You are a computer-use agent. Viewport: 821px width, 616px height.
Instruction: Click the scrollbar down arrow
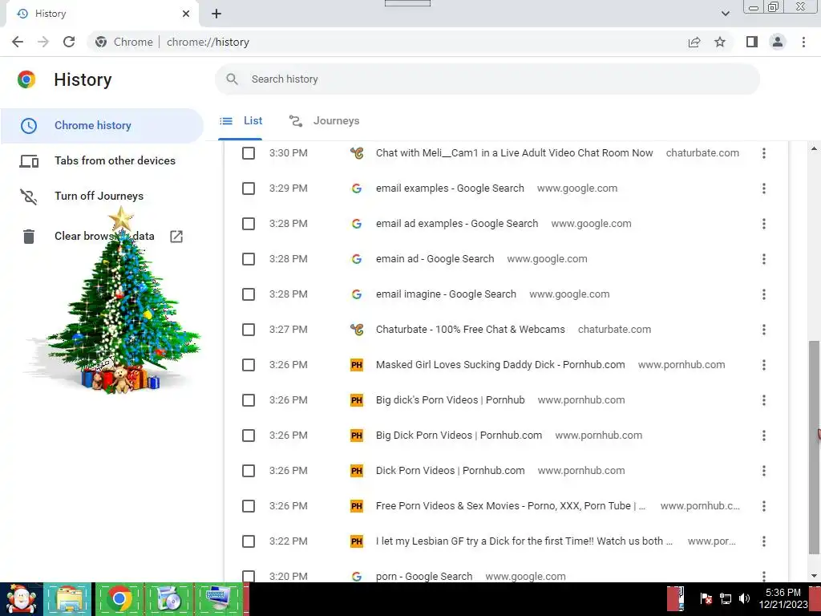point(815,576)
